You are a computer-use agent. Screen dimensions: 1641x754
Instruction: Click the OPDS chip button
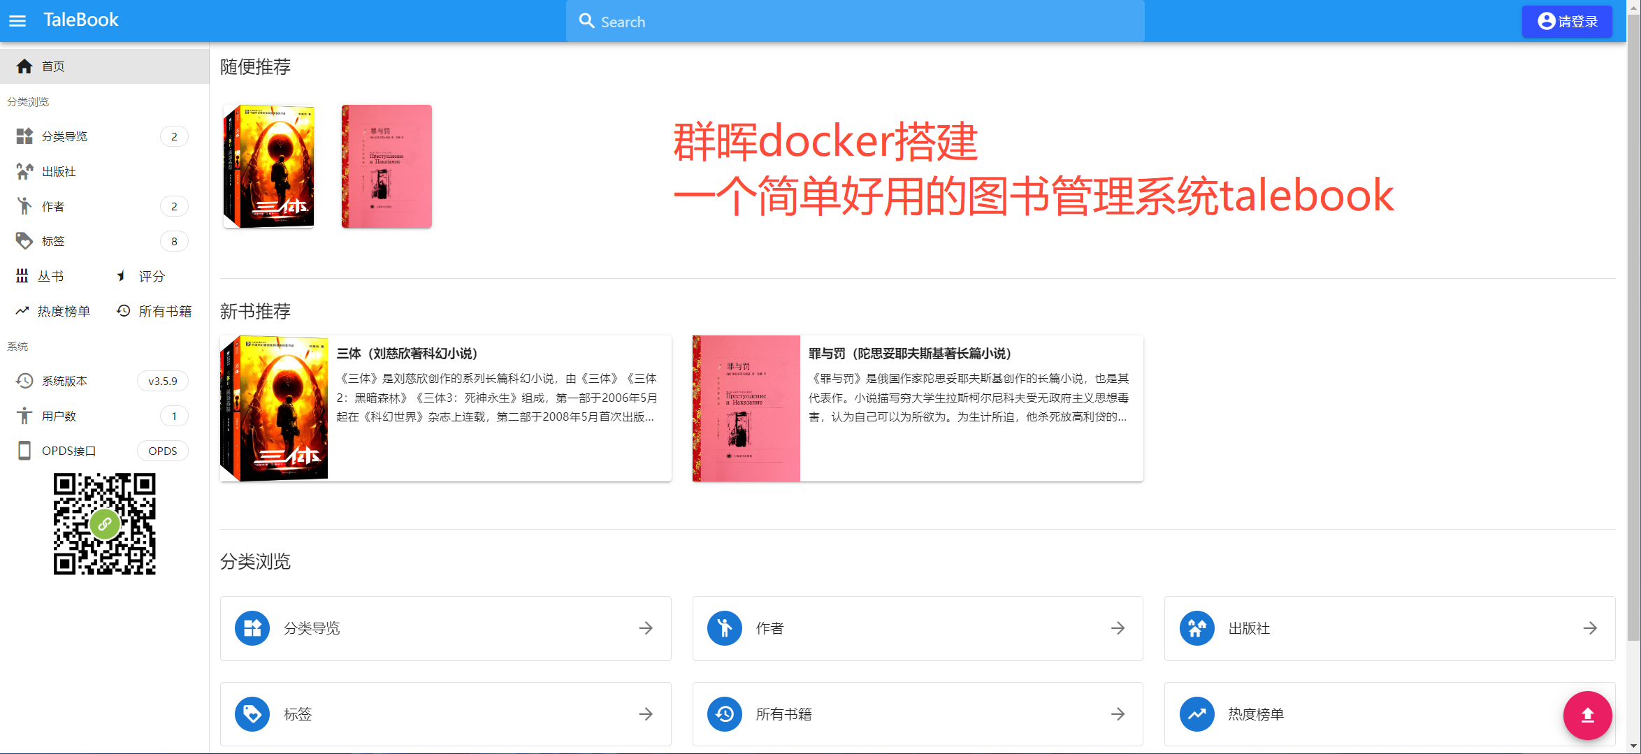click(163, 451)
